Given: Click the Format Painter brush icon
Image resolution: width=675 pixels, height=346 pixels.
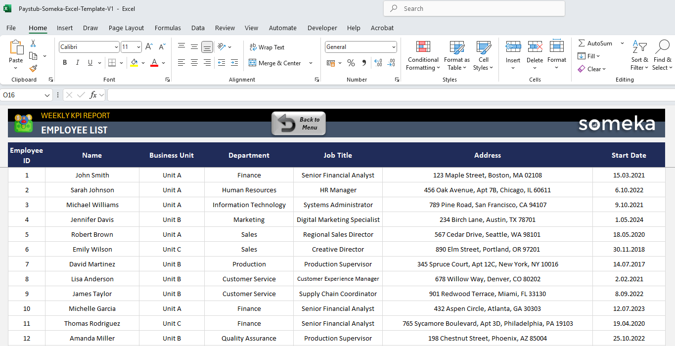Looking at the screenshot, I should pos(33,69).
